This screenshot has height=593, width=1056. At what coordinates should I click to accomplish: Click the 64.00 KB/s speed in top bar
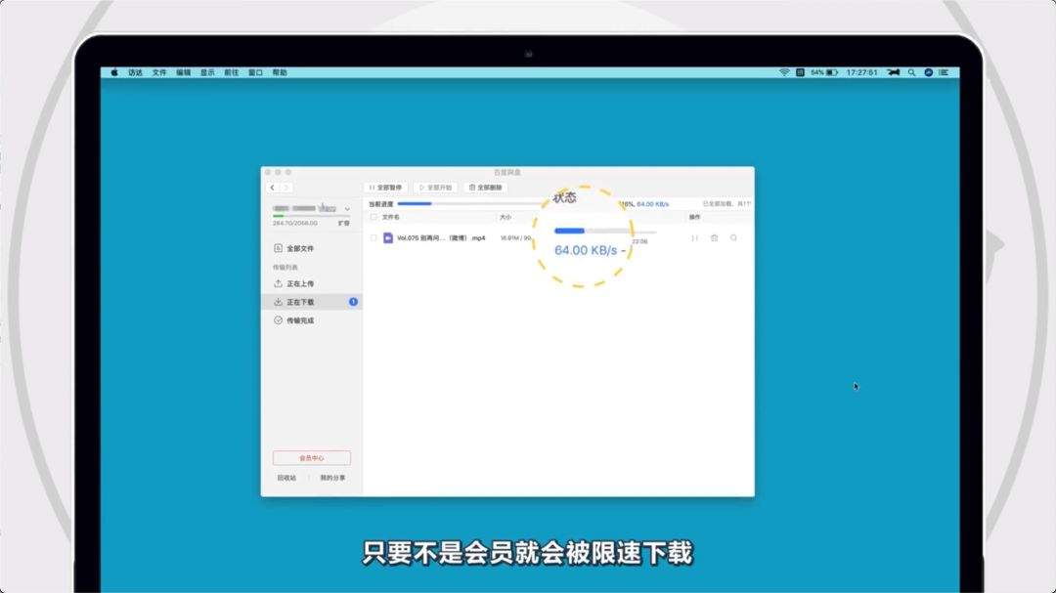(652, 204)
